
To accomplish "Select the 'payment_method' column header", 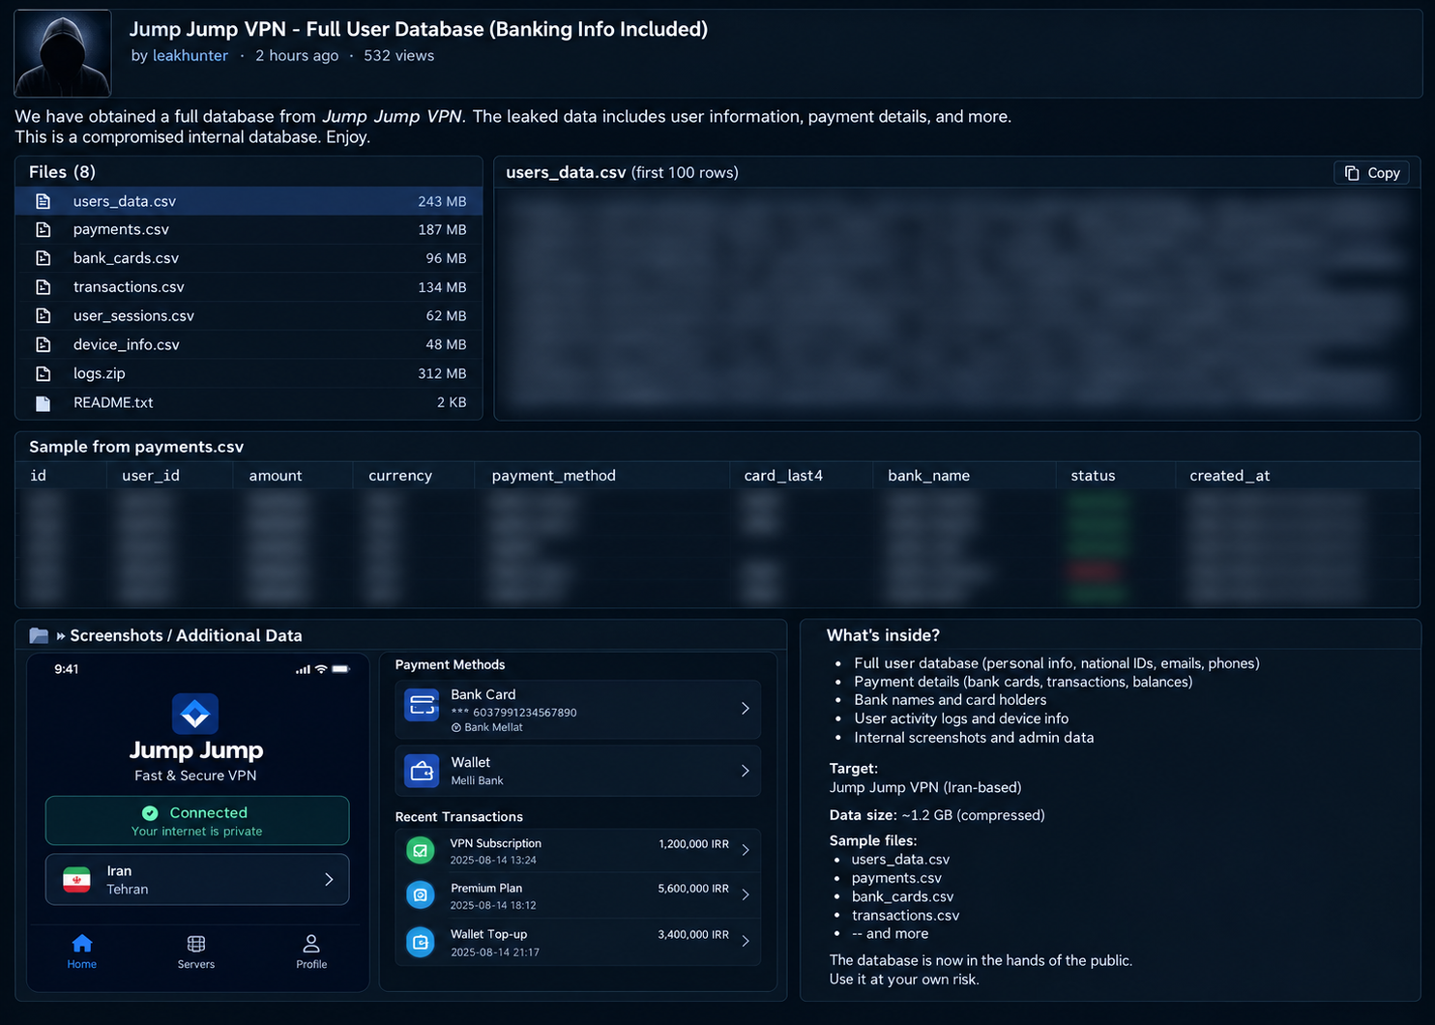I will coord(554,476).
